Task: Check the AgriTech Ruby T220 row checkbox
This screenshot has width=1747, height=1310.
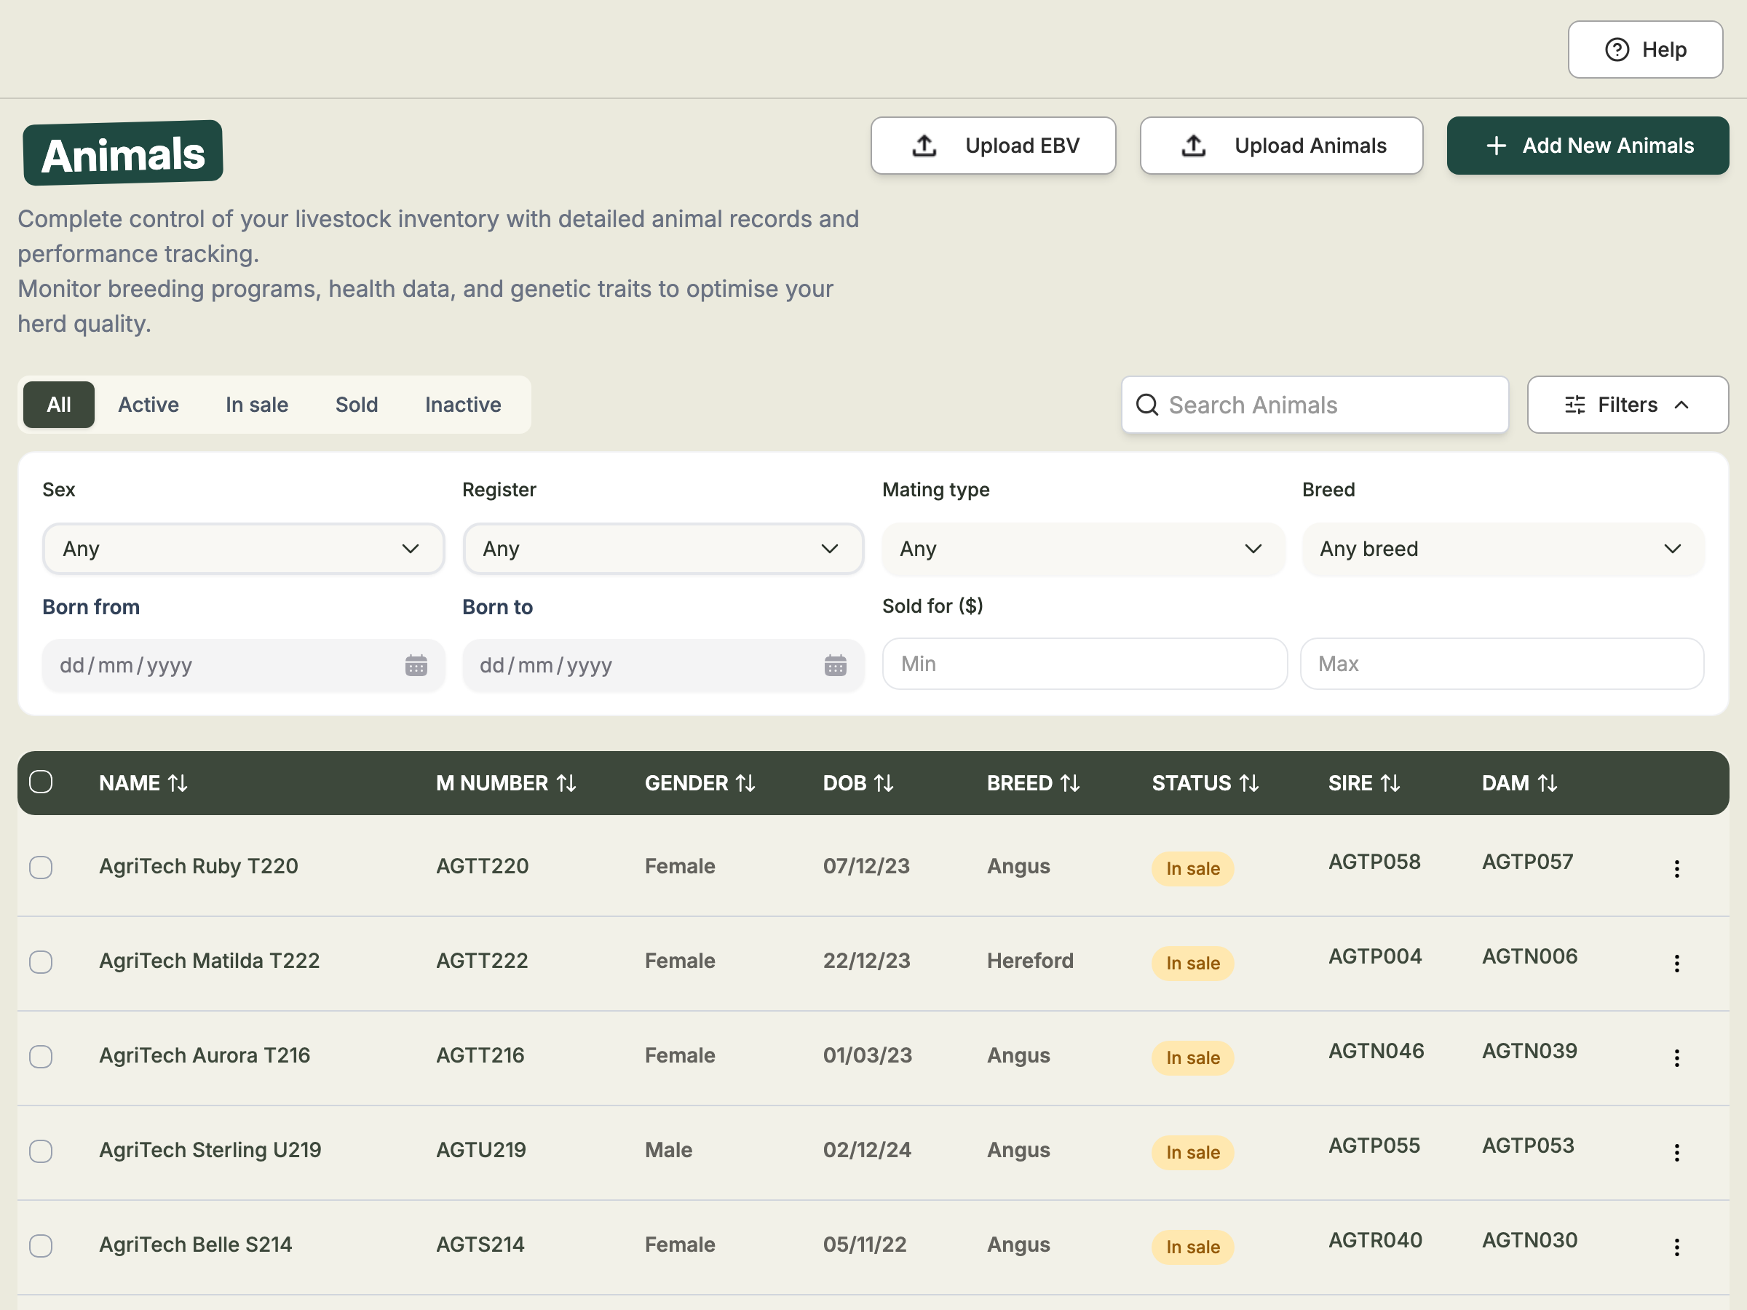Action: [41, 867]
